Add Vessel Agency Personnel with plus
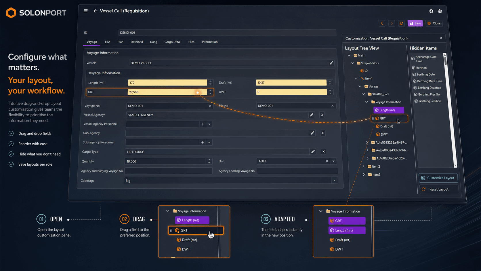481x271 pixels. coord(203,124)
